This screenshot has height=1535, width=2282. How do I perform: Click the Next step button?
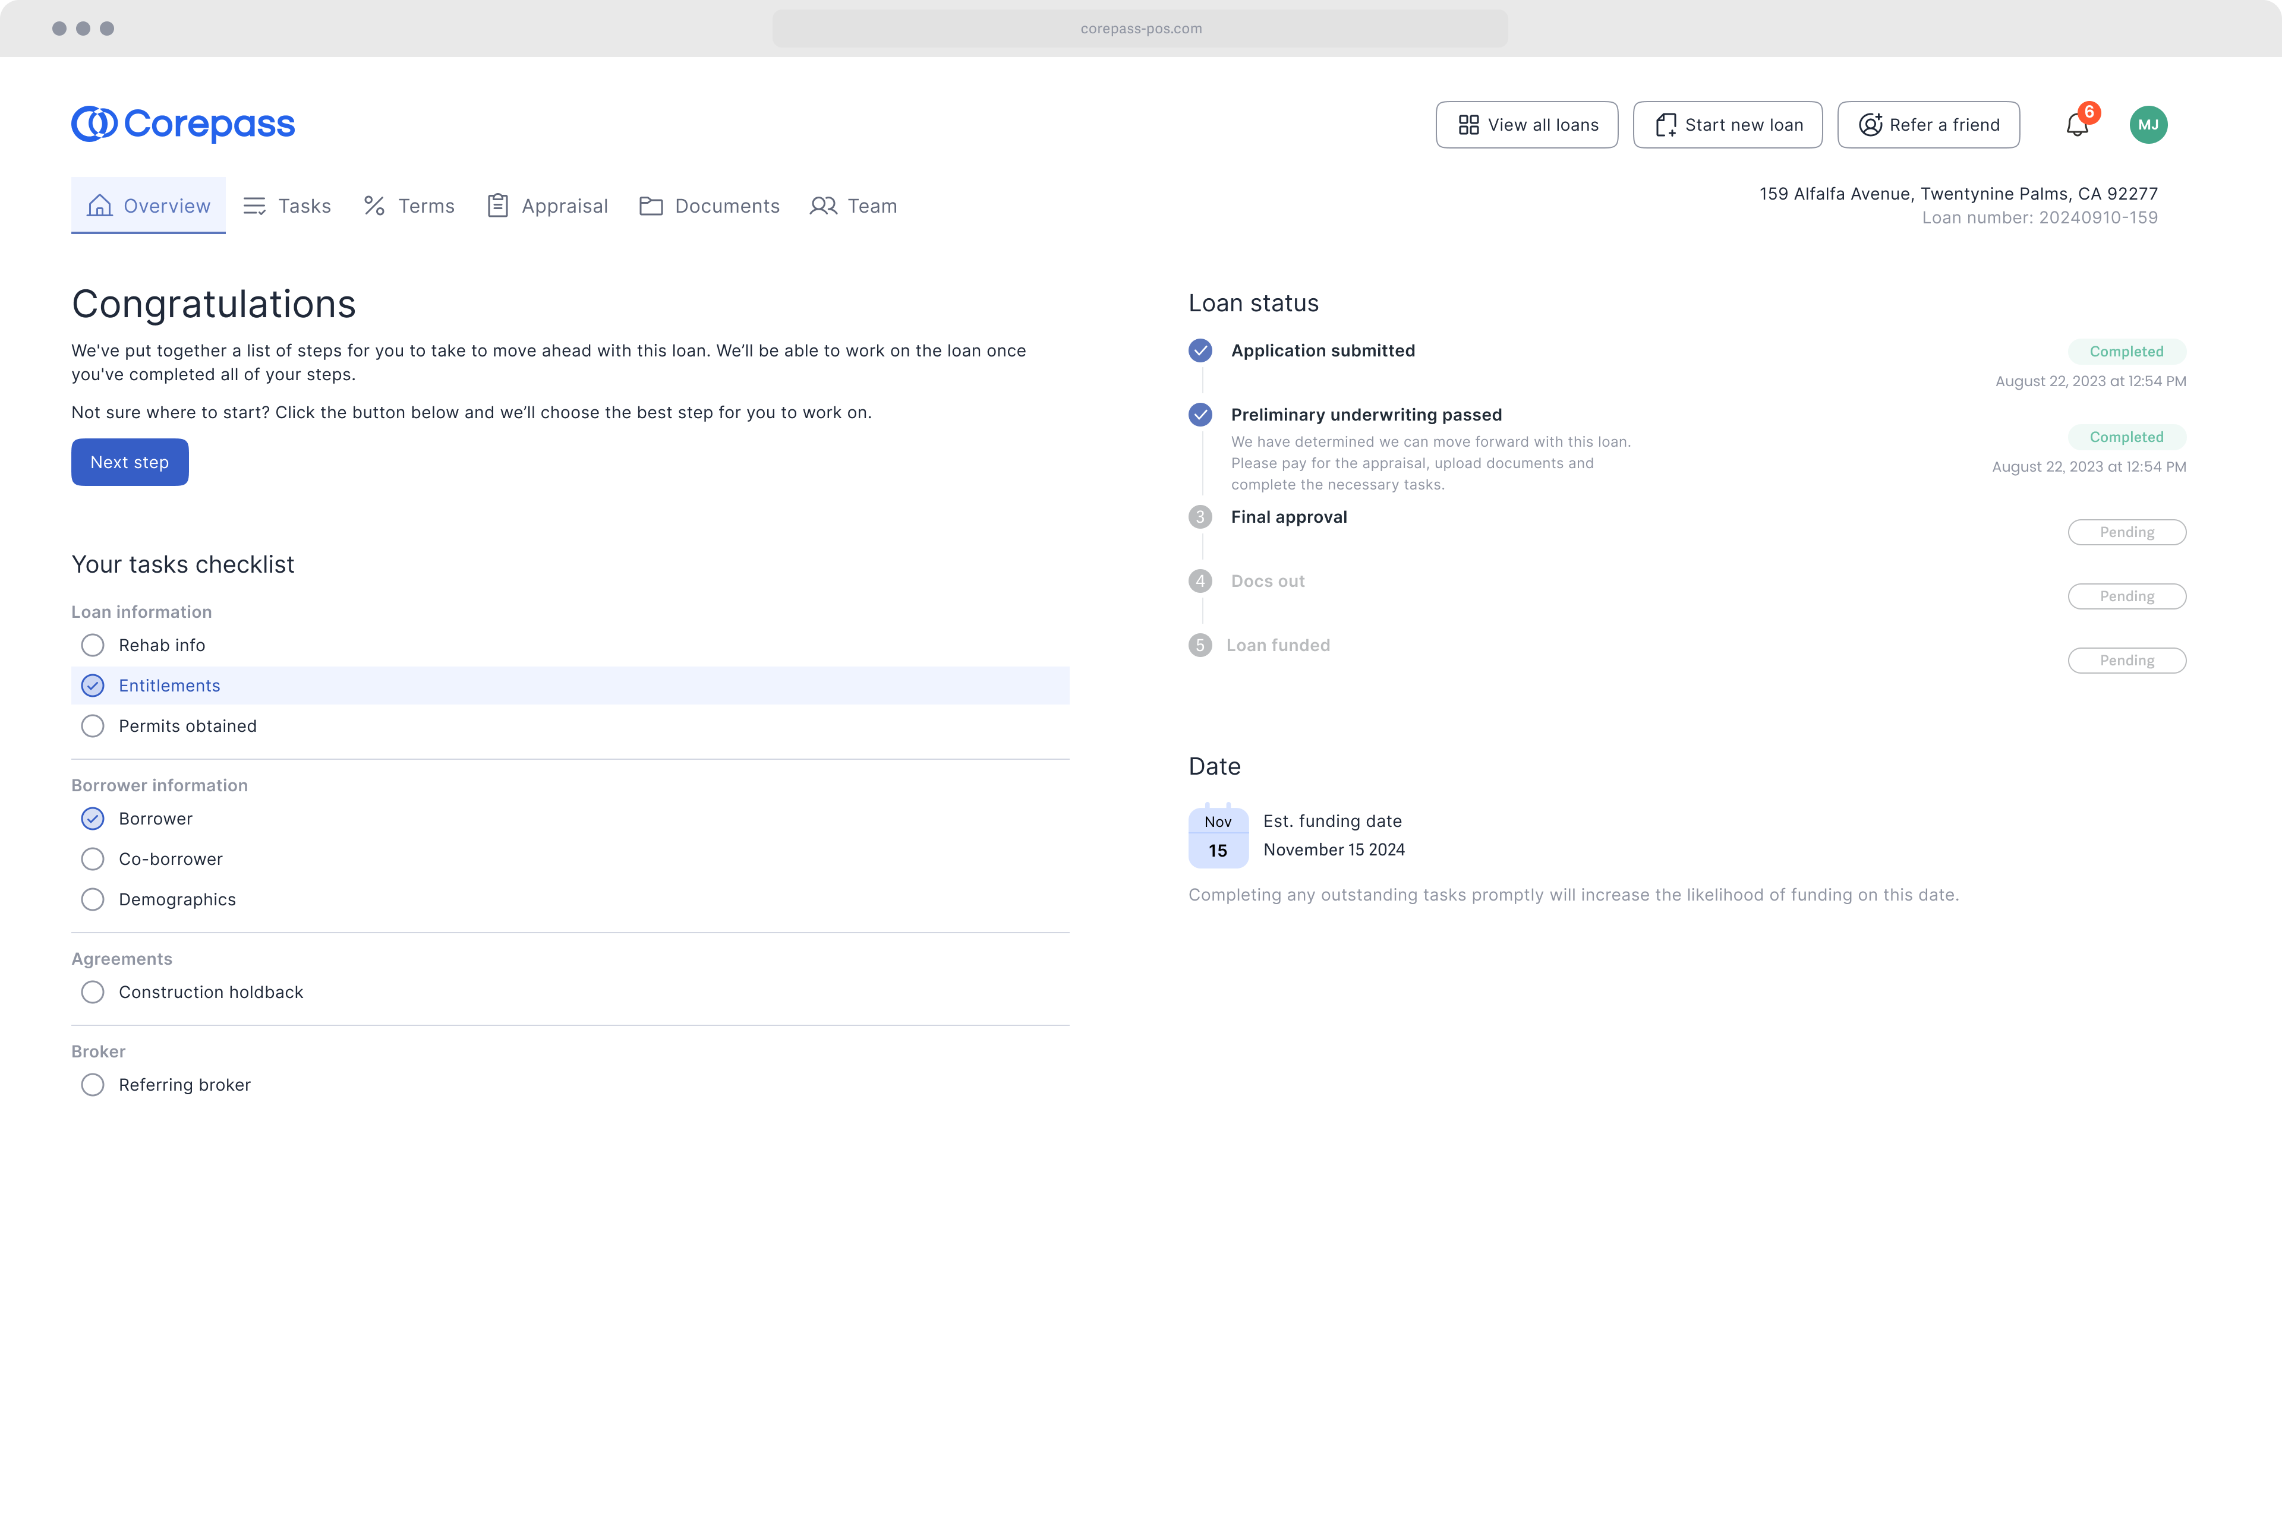click(130, 462)
